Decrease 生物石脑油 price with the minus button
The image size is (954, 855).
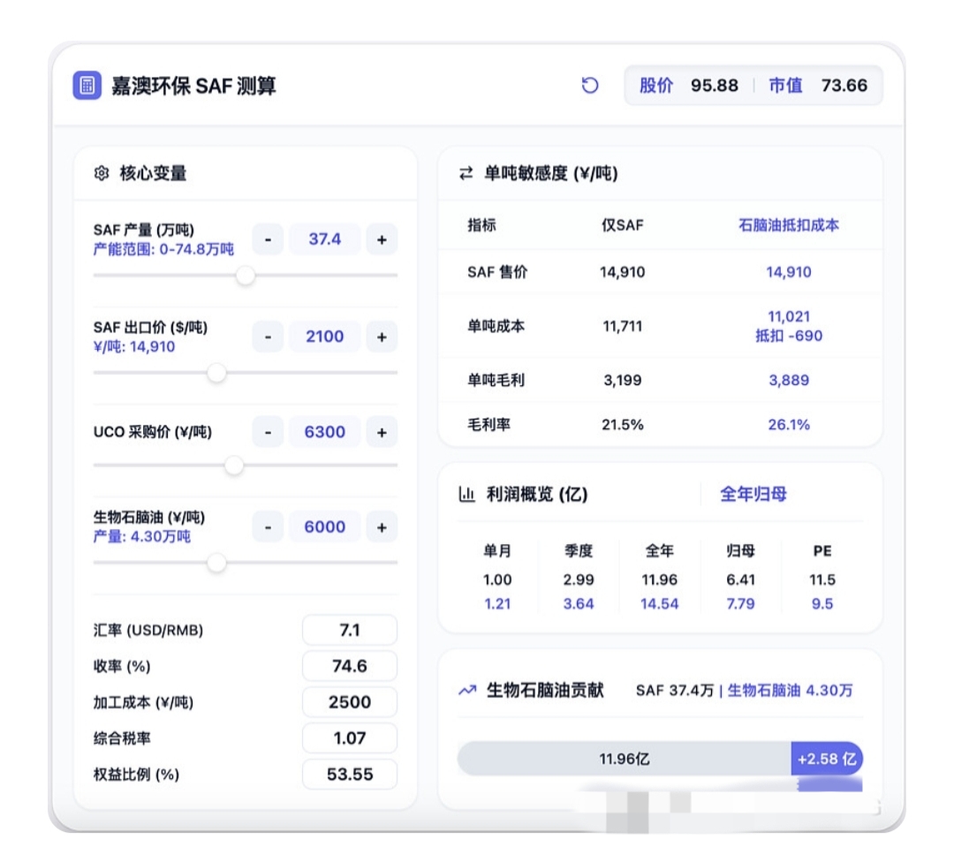pos(268,527)
